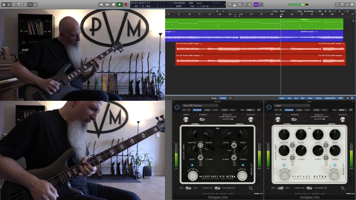Click Copy in the Groove plugin

(207, 110)
